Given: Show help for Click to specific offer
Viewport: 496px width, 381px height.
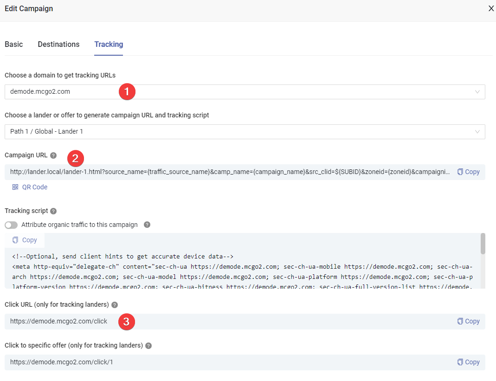Looking at the screenshot, I should tap(148, 346).
